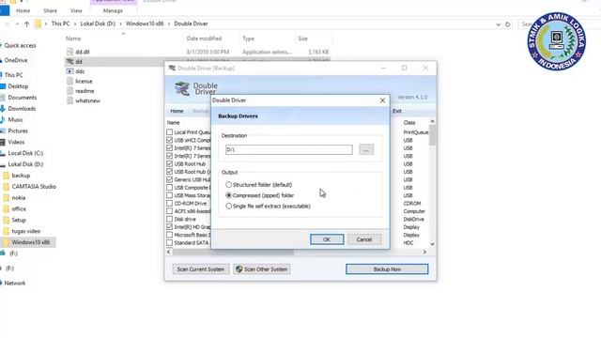
Task: Select Desktop in navigation pane
Action: point(18,86)
